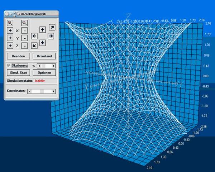
Task: Click the Koordinaten slider thumb
Action: pos(42,91)
